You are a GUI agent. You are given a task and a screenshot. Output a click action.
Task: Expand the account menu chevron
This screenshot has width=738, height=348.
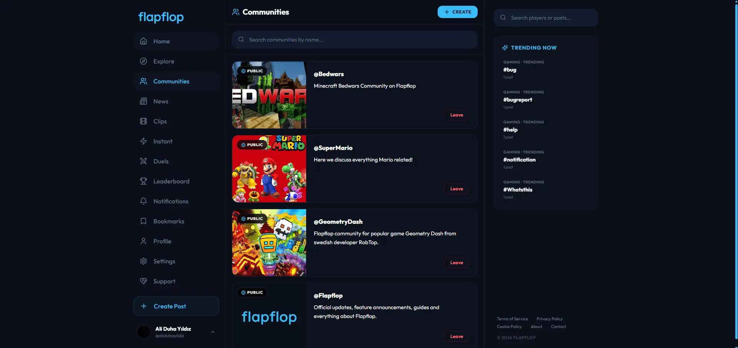[x=213, y=332]
